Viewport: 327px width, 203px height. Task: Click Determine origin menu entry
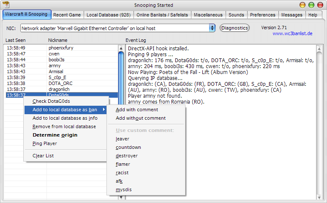(x=66, y=135)
